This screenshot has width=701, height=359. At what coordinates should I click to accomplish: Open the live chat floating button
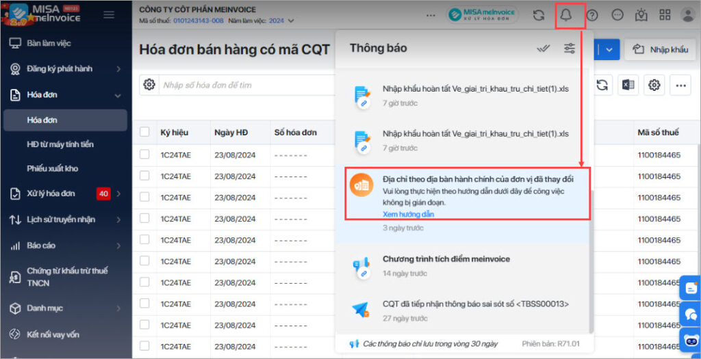pos(691,314)
